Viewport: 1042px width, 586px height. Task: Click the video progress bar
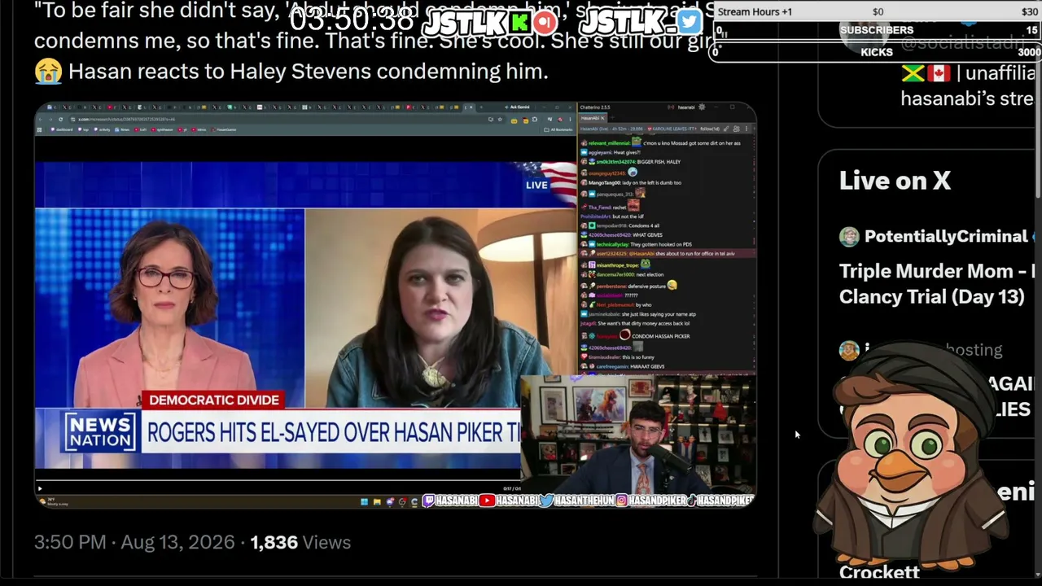coord(277,480)
